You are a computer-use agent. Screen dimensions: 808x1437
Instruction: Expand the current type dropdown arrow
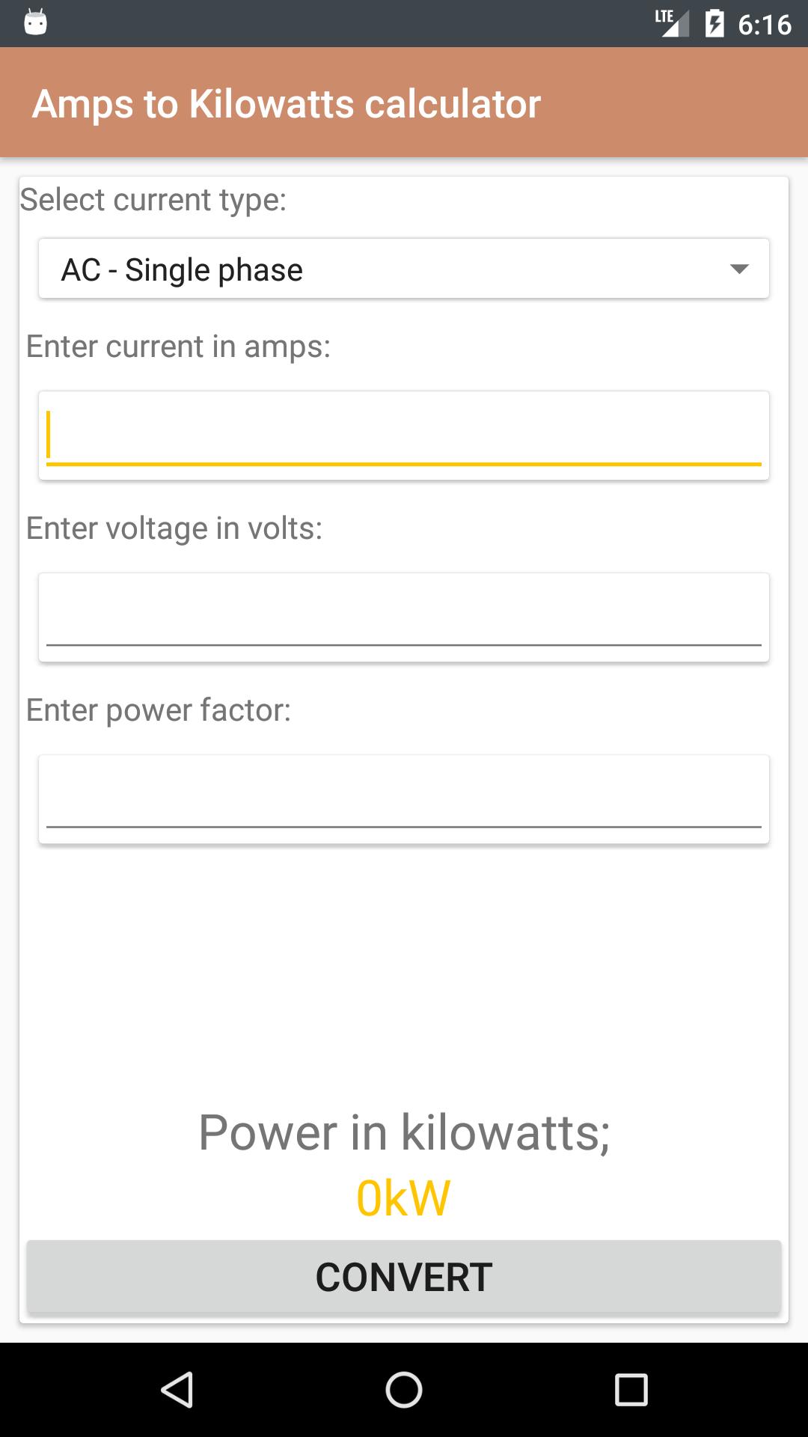[x=738, y=269]
